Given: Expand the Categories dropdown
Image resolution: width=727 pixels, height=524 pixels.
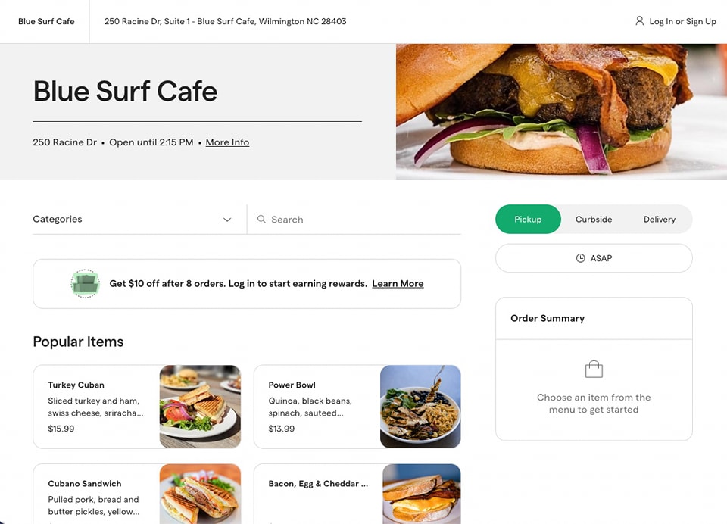Looking at the screenshot, I should point(133,220).
